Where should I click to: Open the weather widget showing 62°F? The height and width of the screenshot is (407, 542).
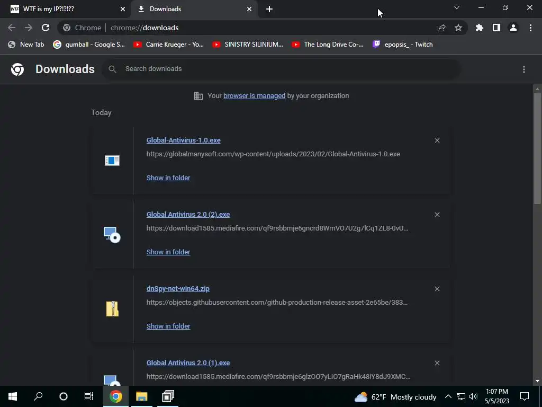(395, 397)
